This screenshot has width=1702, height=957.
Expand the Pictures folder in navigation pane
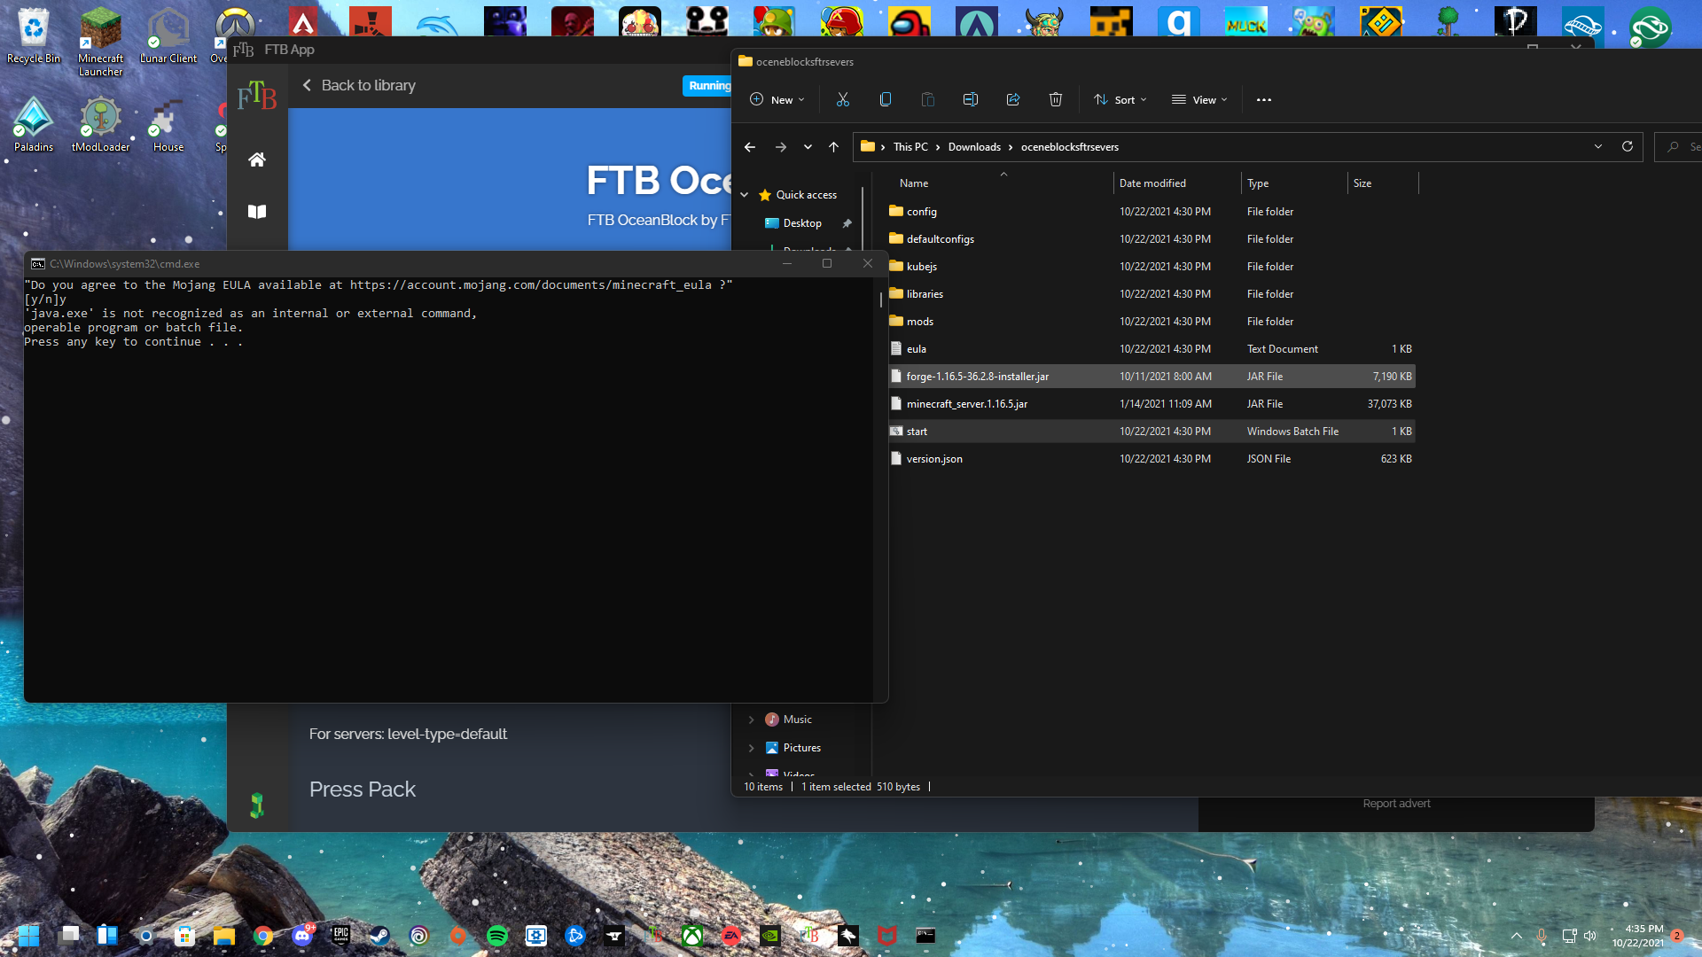[751, 748]
